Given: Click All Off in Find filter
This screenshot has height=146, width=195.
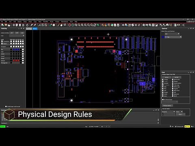Looking at the screenshot, I should pos(176,77).
